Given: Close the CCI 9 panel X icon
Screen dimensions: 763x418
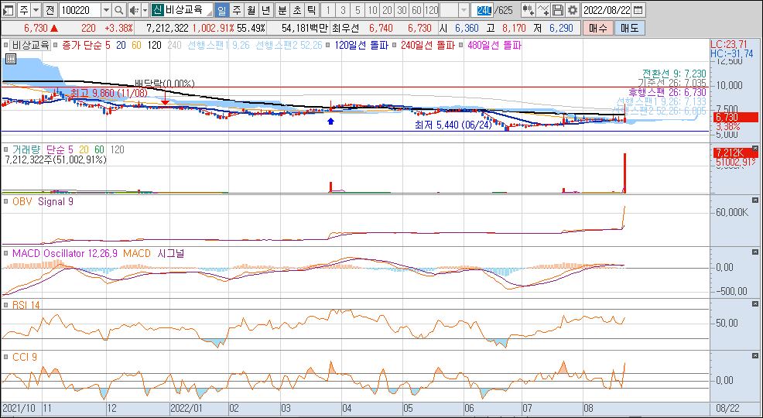Looking at the screenshot, I should [x=754, y=356].
